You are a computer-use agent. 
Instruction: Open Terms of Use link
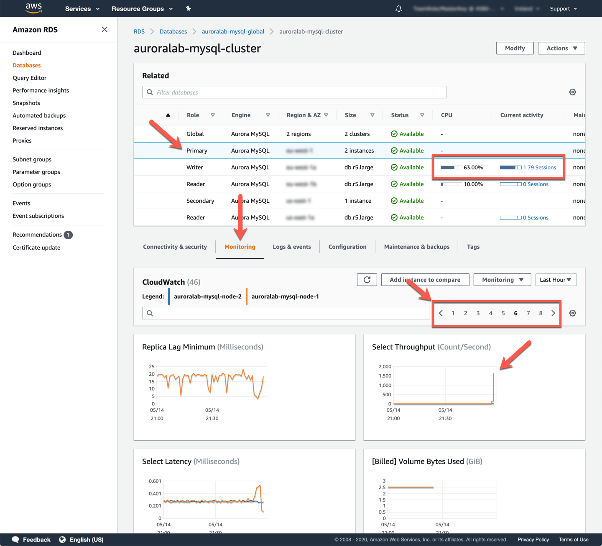coord(574,540)
